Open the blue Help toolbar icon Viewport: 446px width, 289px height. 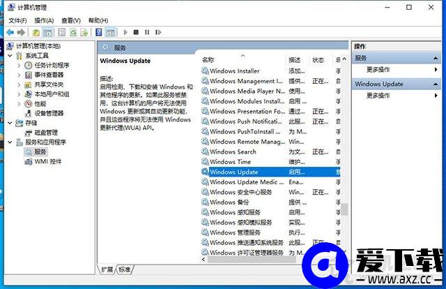[99, 33]
